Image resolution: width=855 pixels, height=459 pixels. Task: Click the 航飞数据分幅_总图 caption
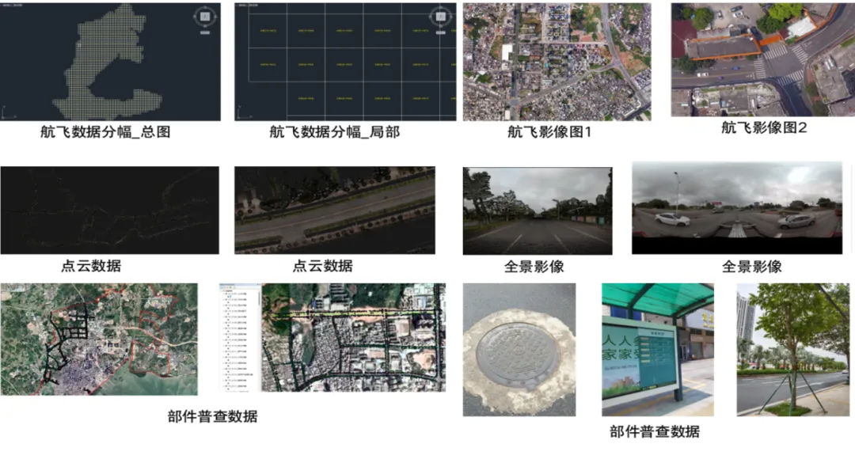[x=105, y=132]
